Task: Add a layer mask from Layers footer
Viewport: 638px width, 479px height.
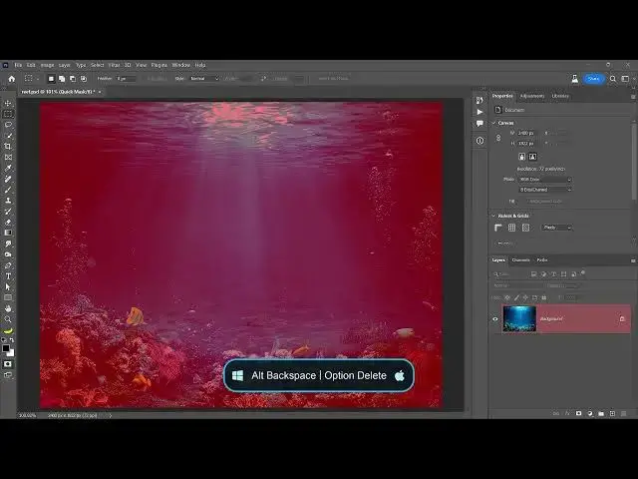Action: click(578, 413)
